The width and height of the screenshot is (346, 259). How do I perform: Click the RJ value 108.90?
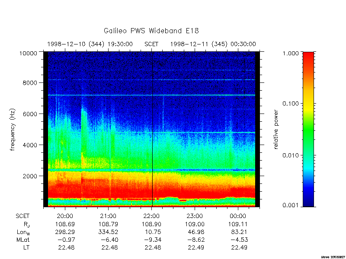(151, 224)
